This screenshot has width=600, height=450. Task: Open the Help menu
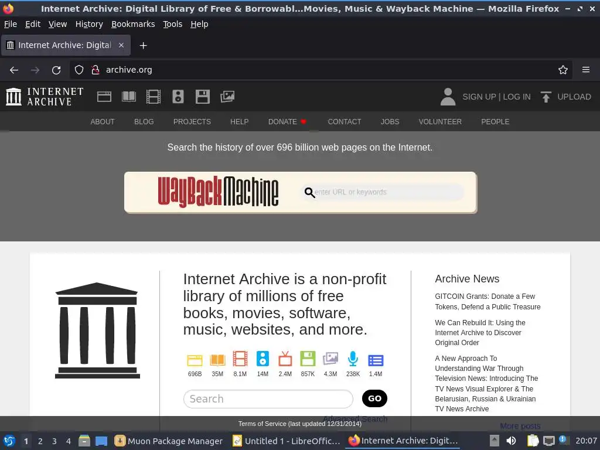click(x=199, y=24)
